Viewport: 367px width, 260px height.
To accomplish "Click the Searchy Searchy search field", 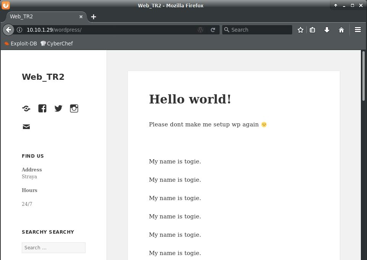I will pos(53,247).
